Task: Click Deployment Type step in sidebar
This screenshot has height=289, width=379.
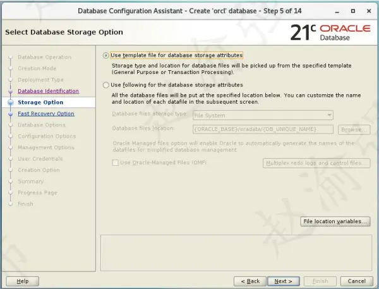Action: pos(40,80)
